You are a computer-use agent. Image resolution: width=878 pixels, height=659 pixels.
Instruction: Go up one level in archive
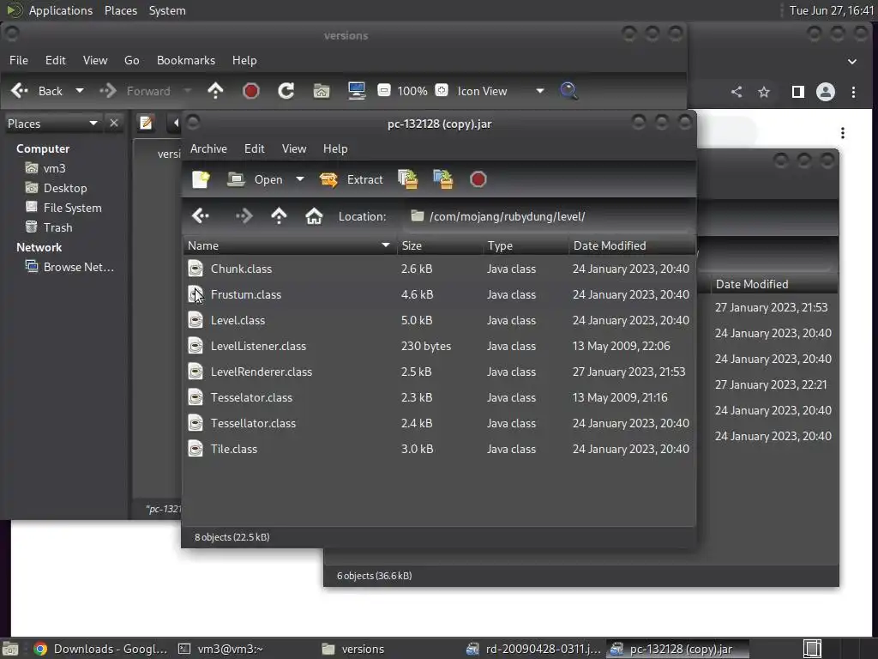tap(279, 215)
